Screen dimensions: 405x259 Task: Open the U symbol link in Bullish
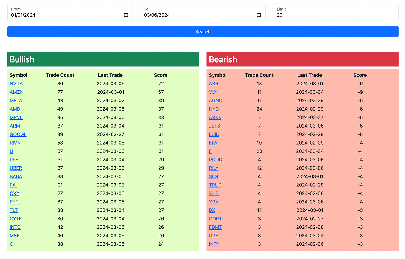point(11,151)
